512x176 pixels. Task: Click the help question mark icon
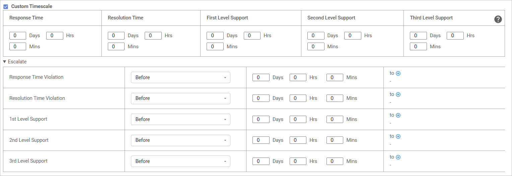click(498, 19)
